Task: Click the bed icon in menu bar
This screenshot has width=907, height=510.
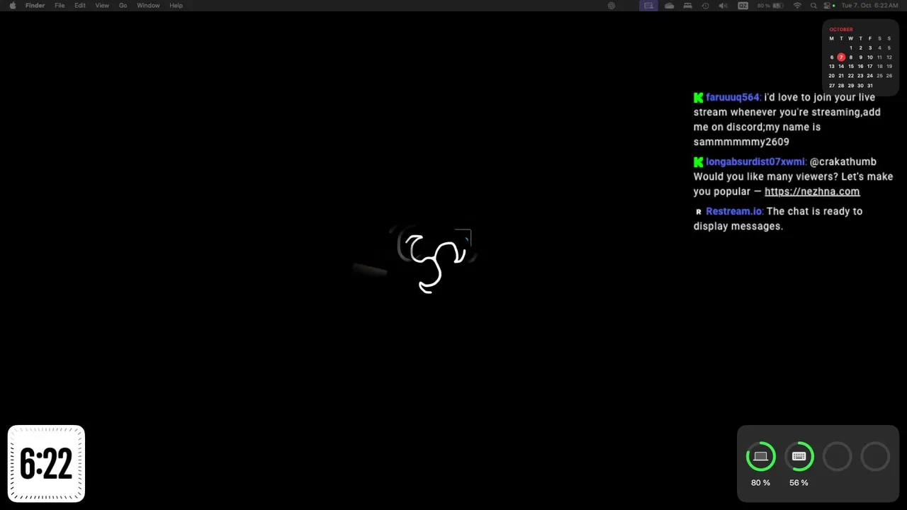Action: 687,5
